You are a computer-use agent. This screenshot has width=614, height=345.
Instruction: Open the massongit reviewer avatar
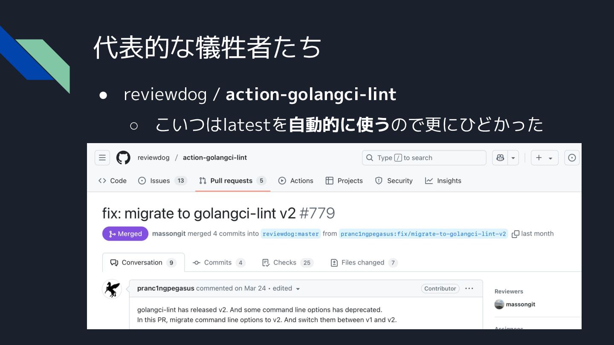click(x=499, y=304)
